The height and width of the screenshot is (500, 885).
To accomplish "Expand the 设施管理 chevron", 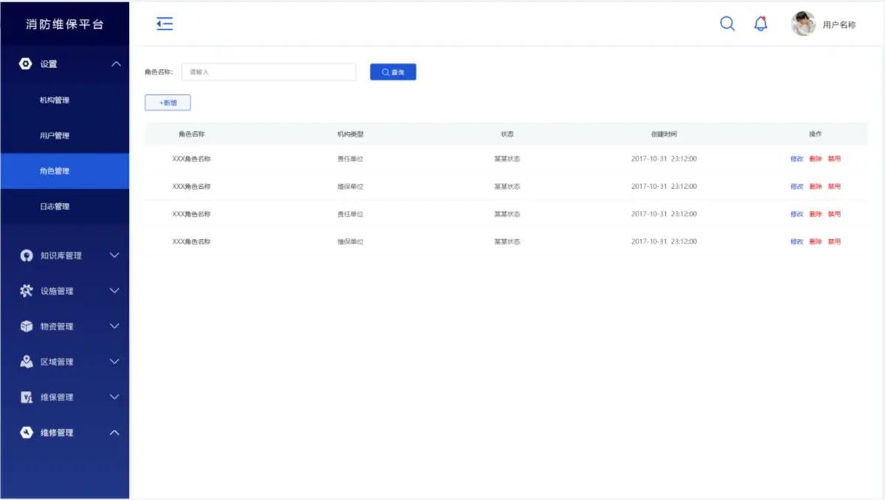I will click(x=114, y=291).
